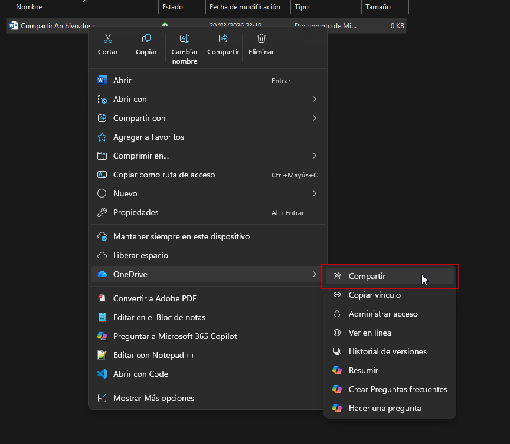
Task: Choose Mantener siempre en este dispositivo
Action: click(x=181, y=236)
